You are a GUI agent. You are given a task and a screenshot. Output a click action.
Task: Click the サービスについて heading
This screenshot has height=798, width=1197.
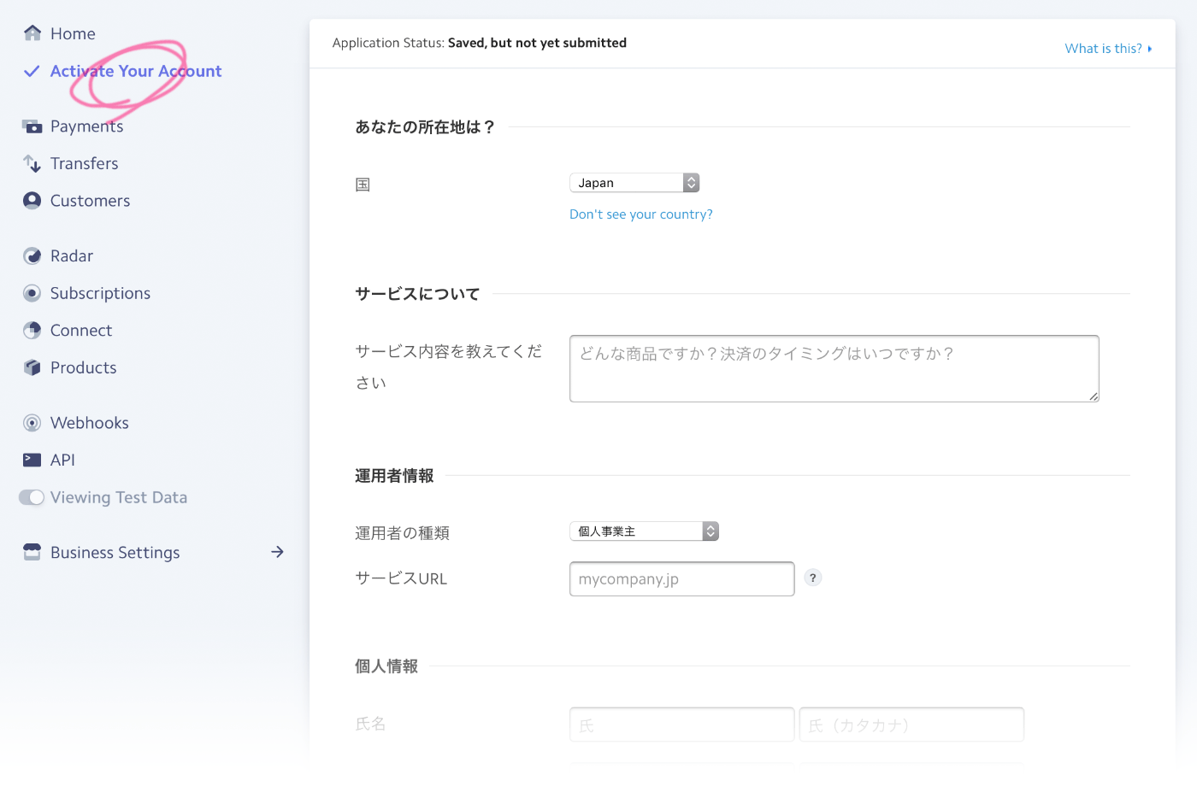(x=417, y=294)
